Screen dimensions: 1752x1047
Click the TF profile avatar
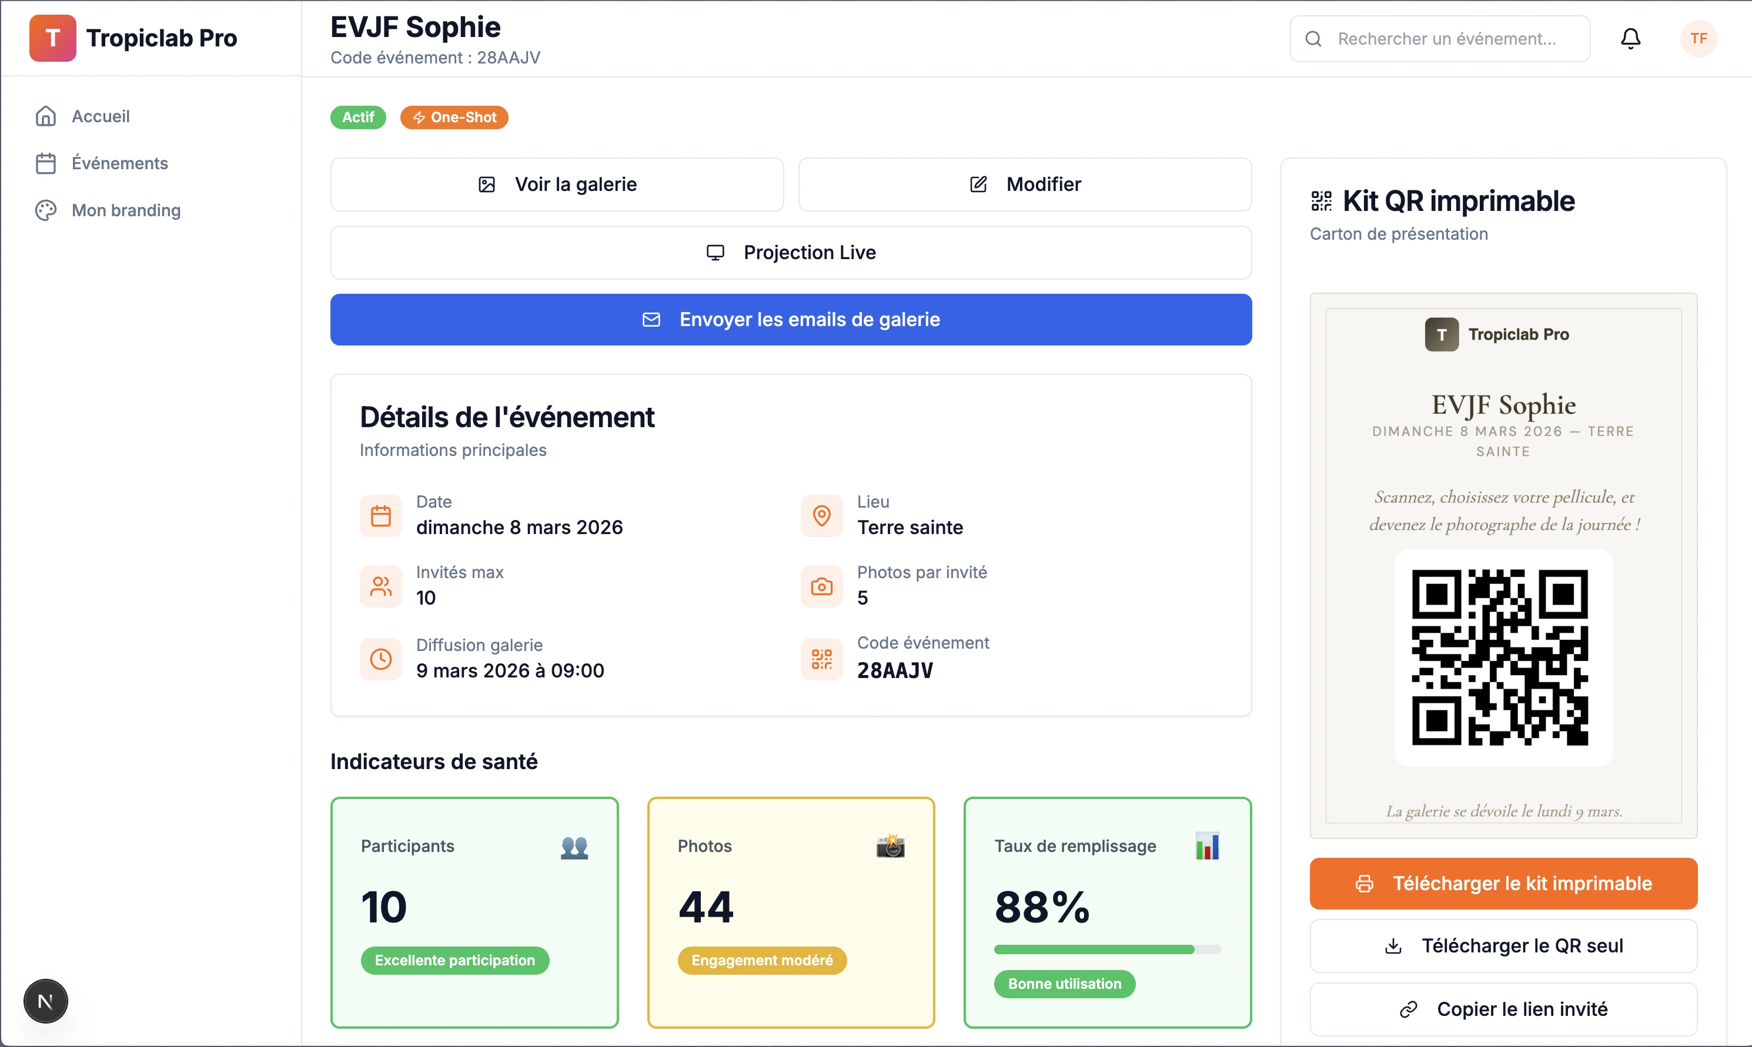(x=1699, y=39)
